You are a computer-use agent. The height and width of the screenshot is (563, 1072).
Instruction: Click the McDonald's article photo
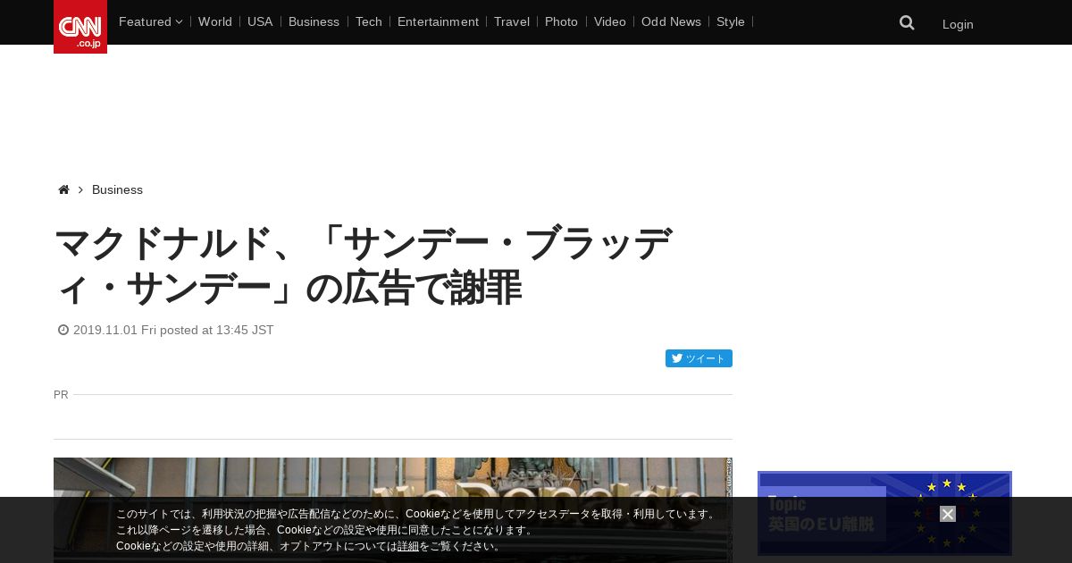[x=393, y=510]
